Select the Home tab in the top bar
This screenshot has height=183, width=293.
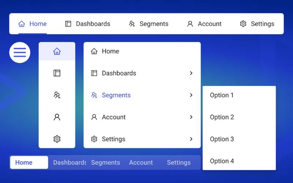pos(33,24)
